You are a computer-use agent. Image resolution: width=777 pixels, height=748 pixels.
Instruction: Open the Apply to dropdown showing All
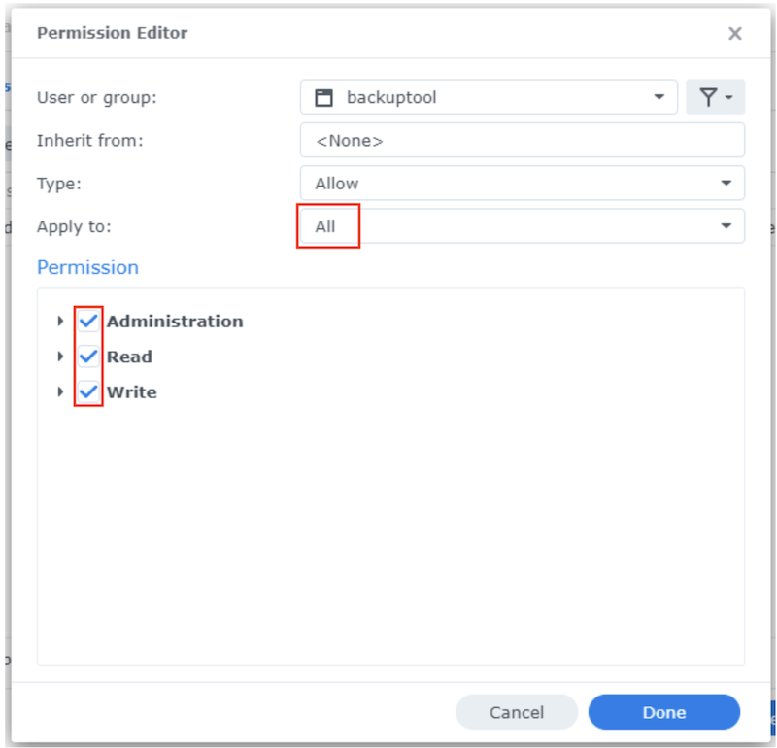(x=726, y=226)
